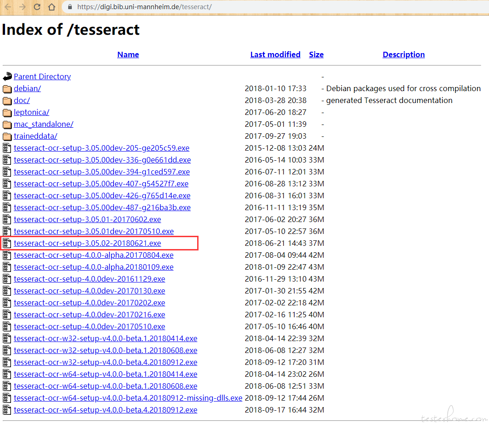Click file icon for 4.0.0-alpha.20180109.exe

[7, 267]
